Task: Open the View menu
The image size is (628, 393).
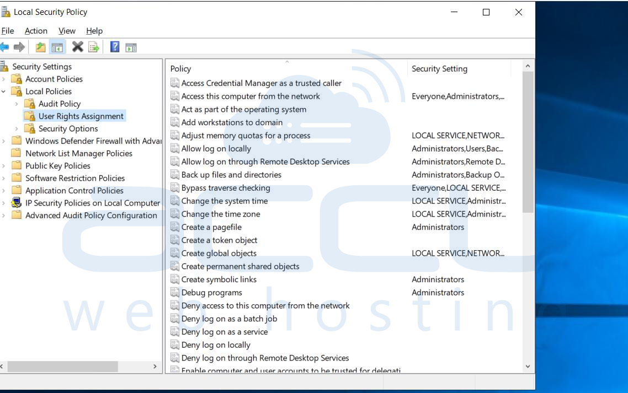Action: pos(67,31)
